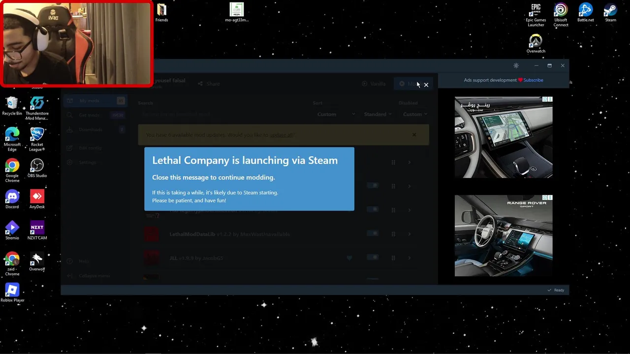Launch the game with the Vanilla button

coord(374,84)
